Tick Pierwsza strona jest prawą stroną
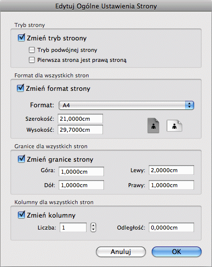Screen dimensions: 212x267 click(32, 60)
